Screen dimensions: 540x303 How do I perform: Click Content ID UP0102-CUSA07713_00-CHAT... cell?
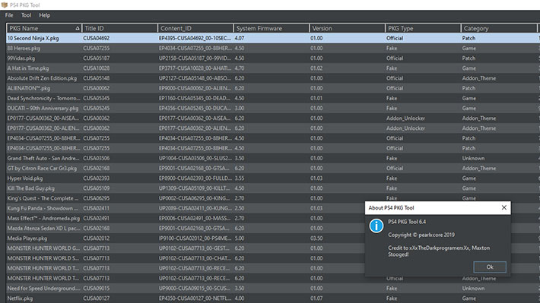195,258
